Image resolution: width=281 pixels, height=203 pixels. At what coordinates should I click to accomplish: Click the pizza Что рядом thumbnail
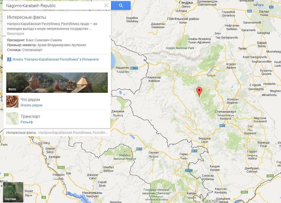point(12,101)
